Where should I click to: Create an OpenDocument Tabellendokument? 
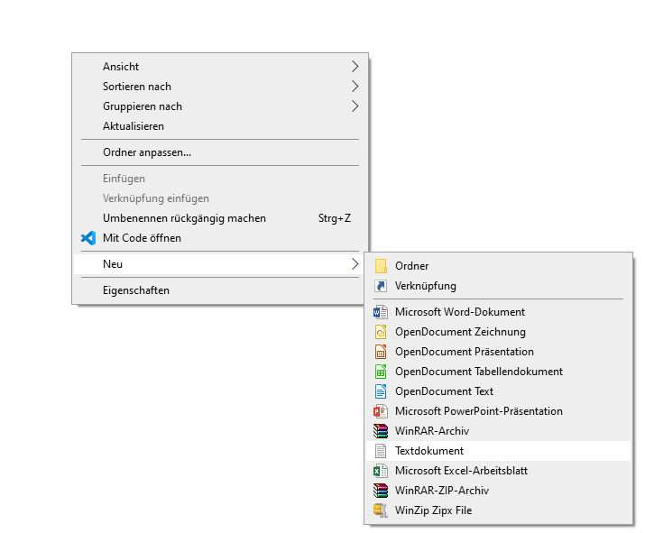498,372
